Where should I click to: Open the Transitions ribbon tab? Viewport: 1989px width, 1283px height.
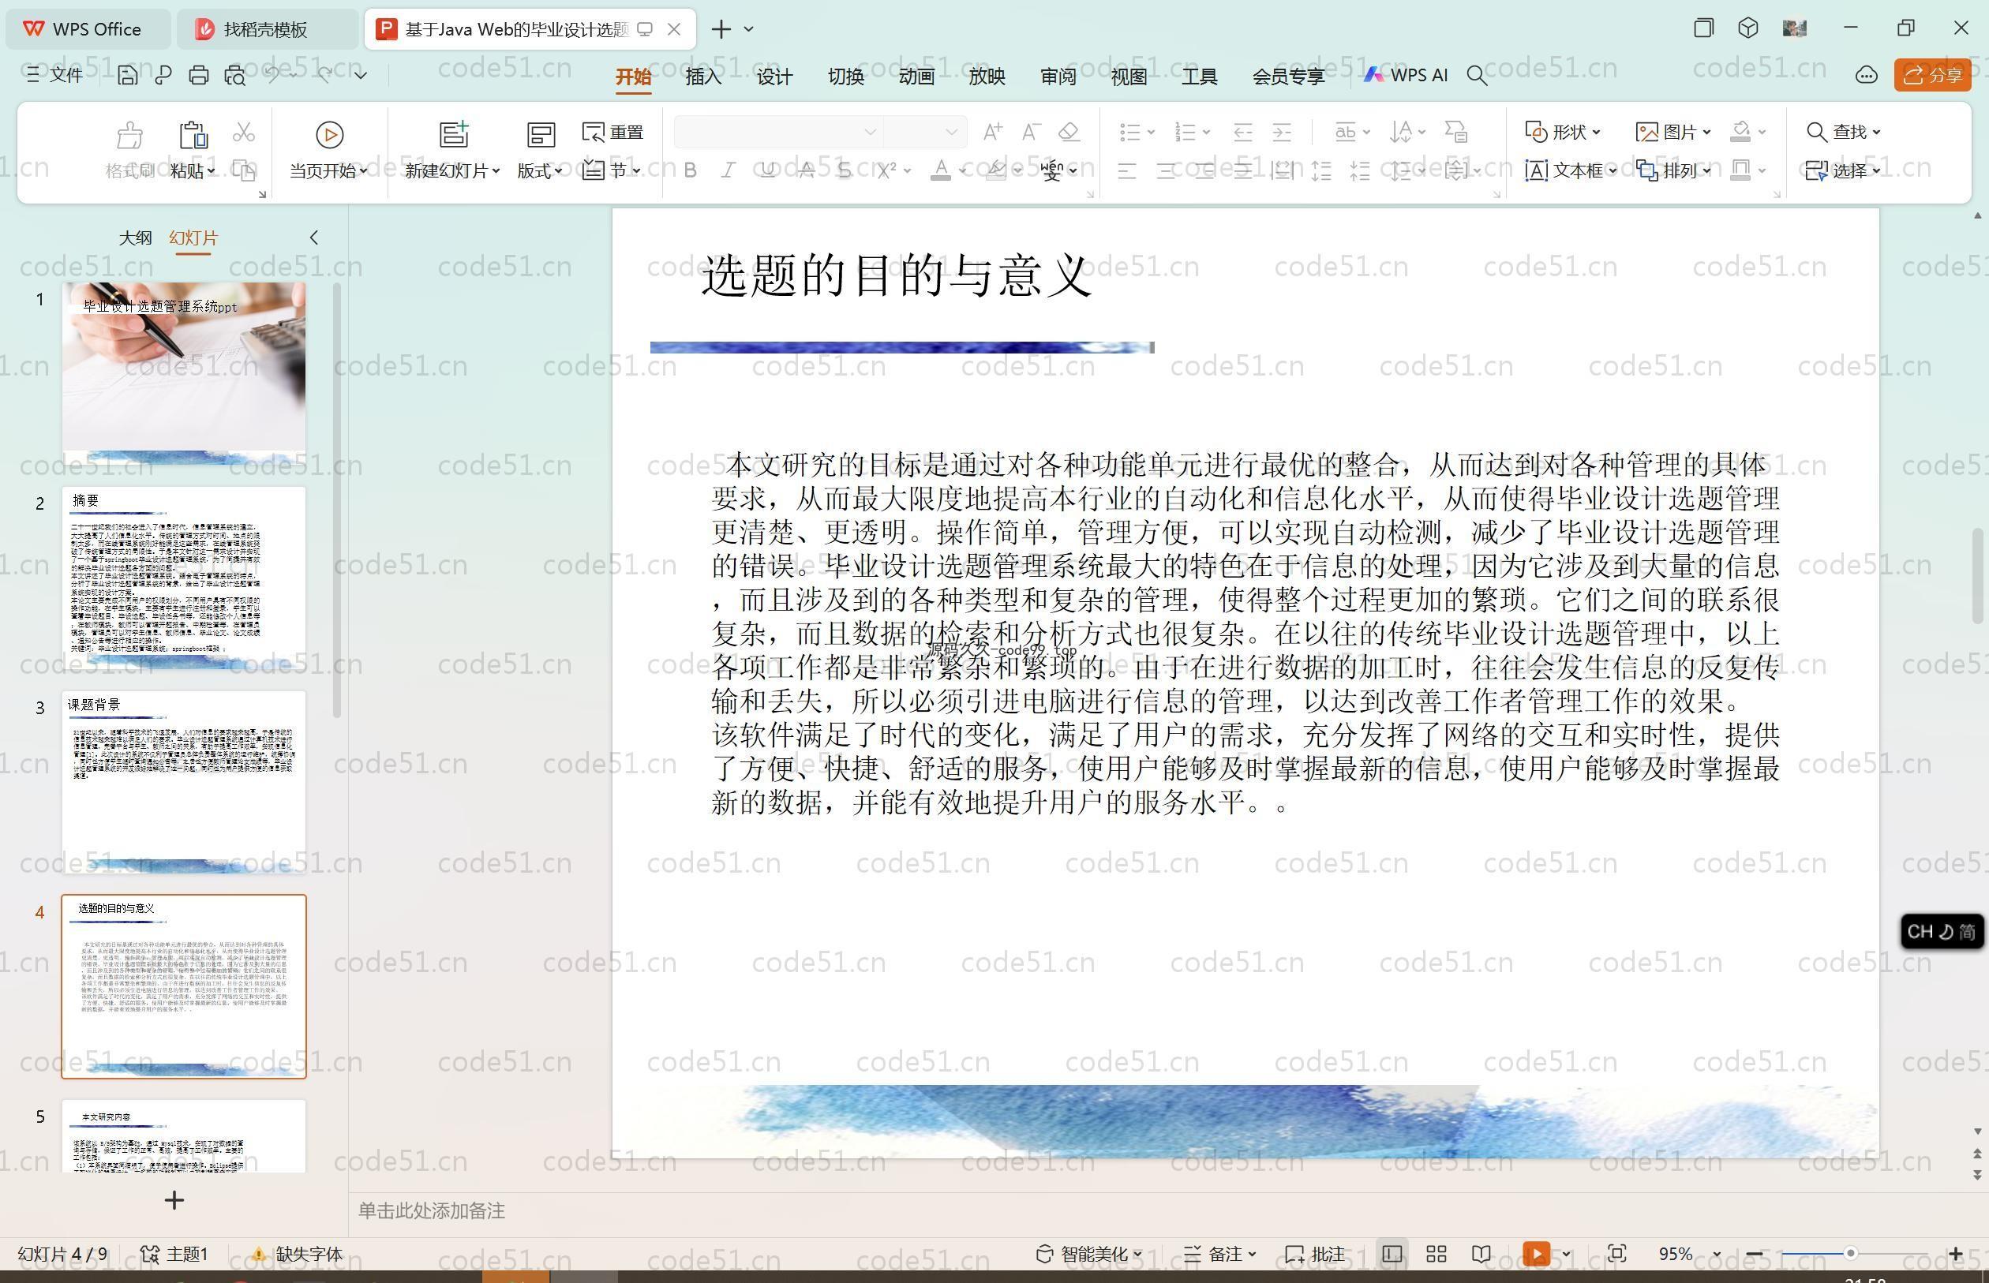pos(845,77)
